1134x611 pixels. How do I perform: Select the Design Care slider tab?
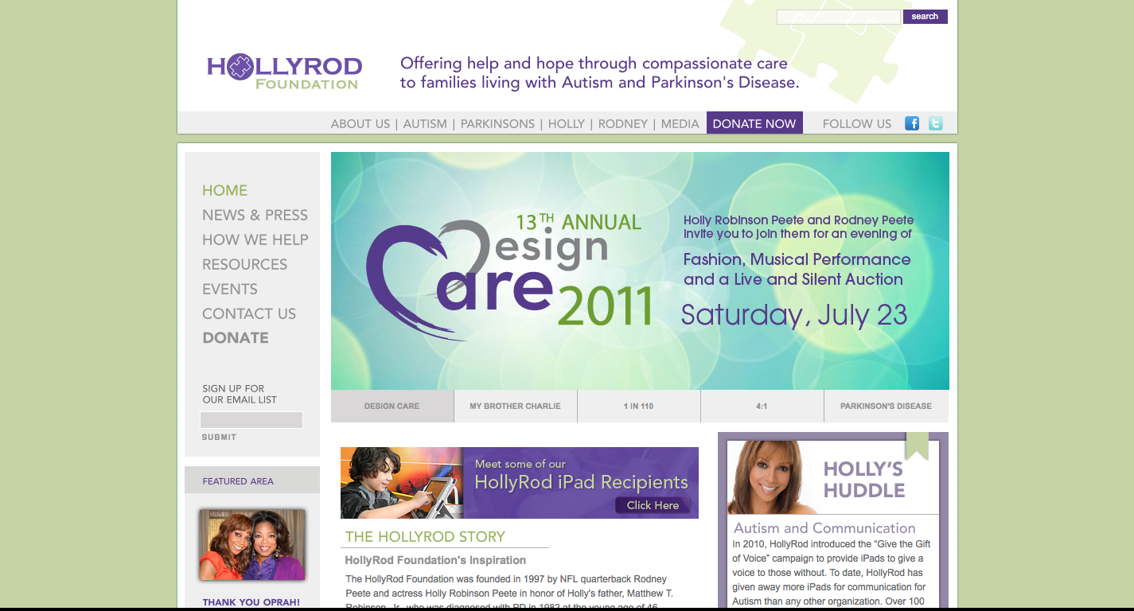click(x=392, y=406)
